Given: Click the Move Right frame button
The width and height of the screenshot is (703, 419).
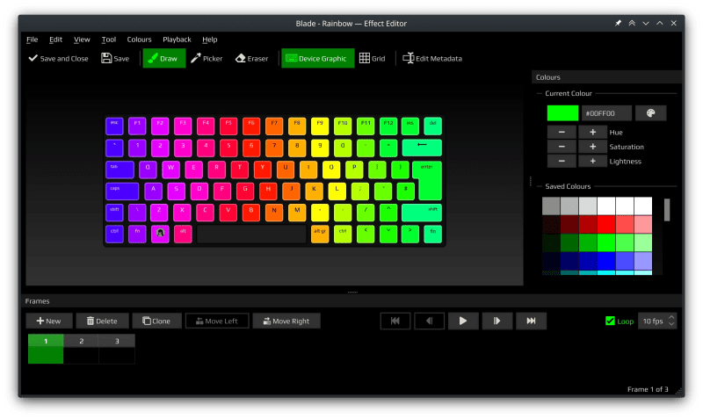Looking at the screenshot, I should point(286,321).
